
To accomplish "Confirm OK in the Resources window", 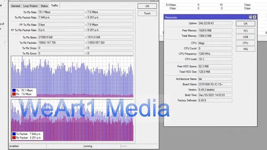I will click(245, 24).
